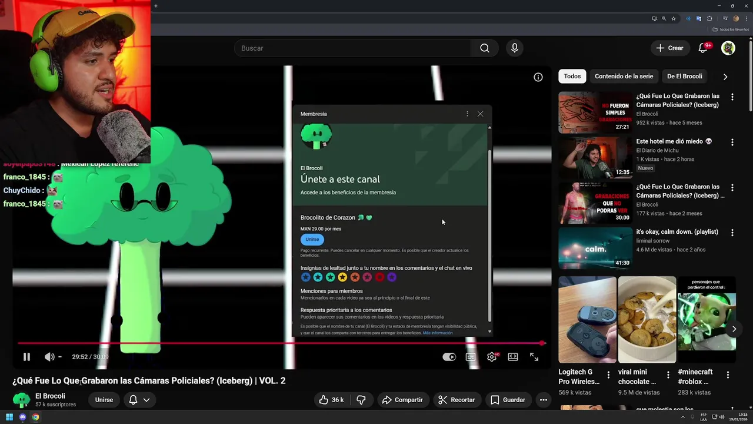Toggle the autoplay switch in the player
Viewport: 753px width, 424px height.
pyautogui.click(x=449, y=357)
